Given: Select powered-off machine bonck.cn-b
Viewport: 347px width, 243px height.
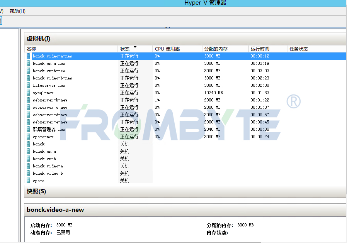Looking at the screenshot, I should tap(44, 159).
